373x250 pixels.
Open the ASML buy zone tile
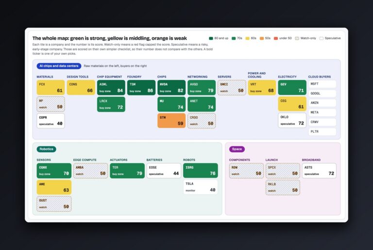[x=111, y=88]
